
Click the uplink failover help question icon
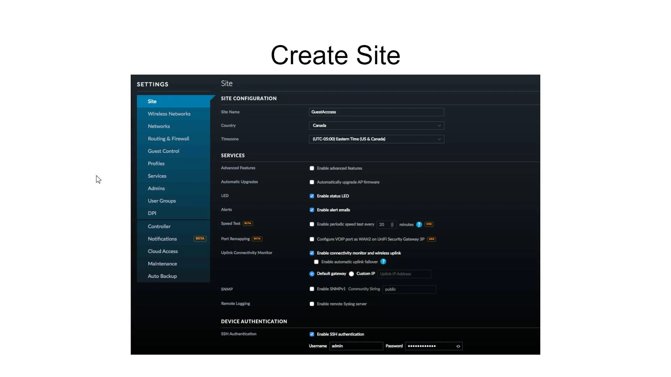point(383,261)
